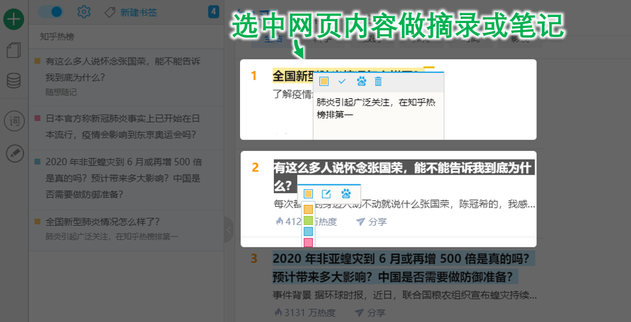The height and width of the screenshot is (322, 631).
Task: Select the green color swatch
Action: pyautogui.click(x=308, y=221)
